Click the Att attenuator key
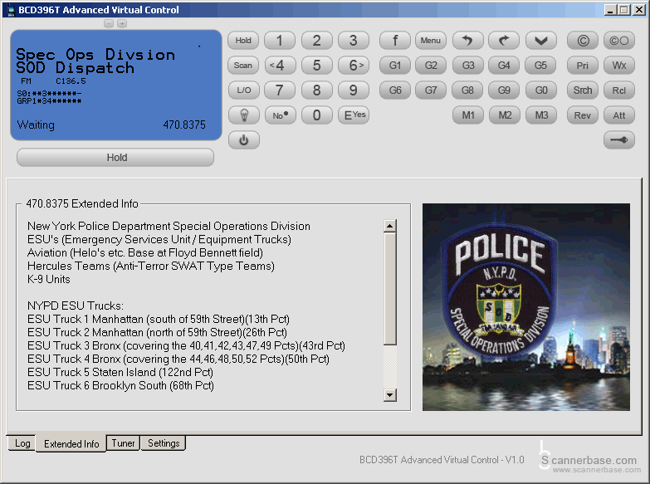 pyautogui.click(x=619, y=115)
